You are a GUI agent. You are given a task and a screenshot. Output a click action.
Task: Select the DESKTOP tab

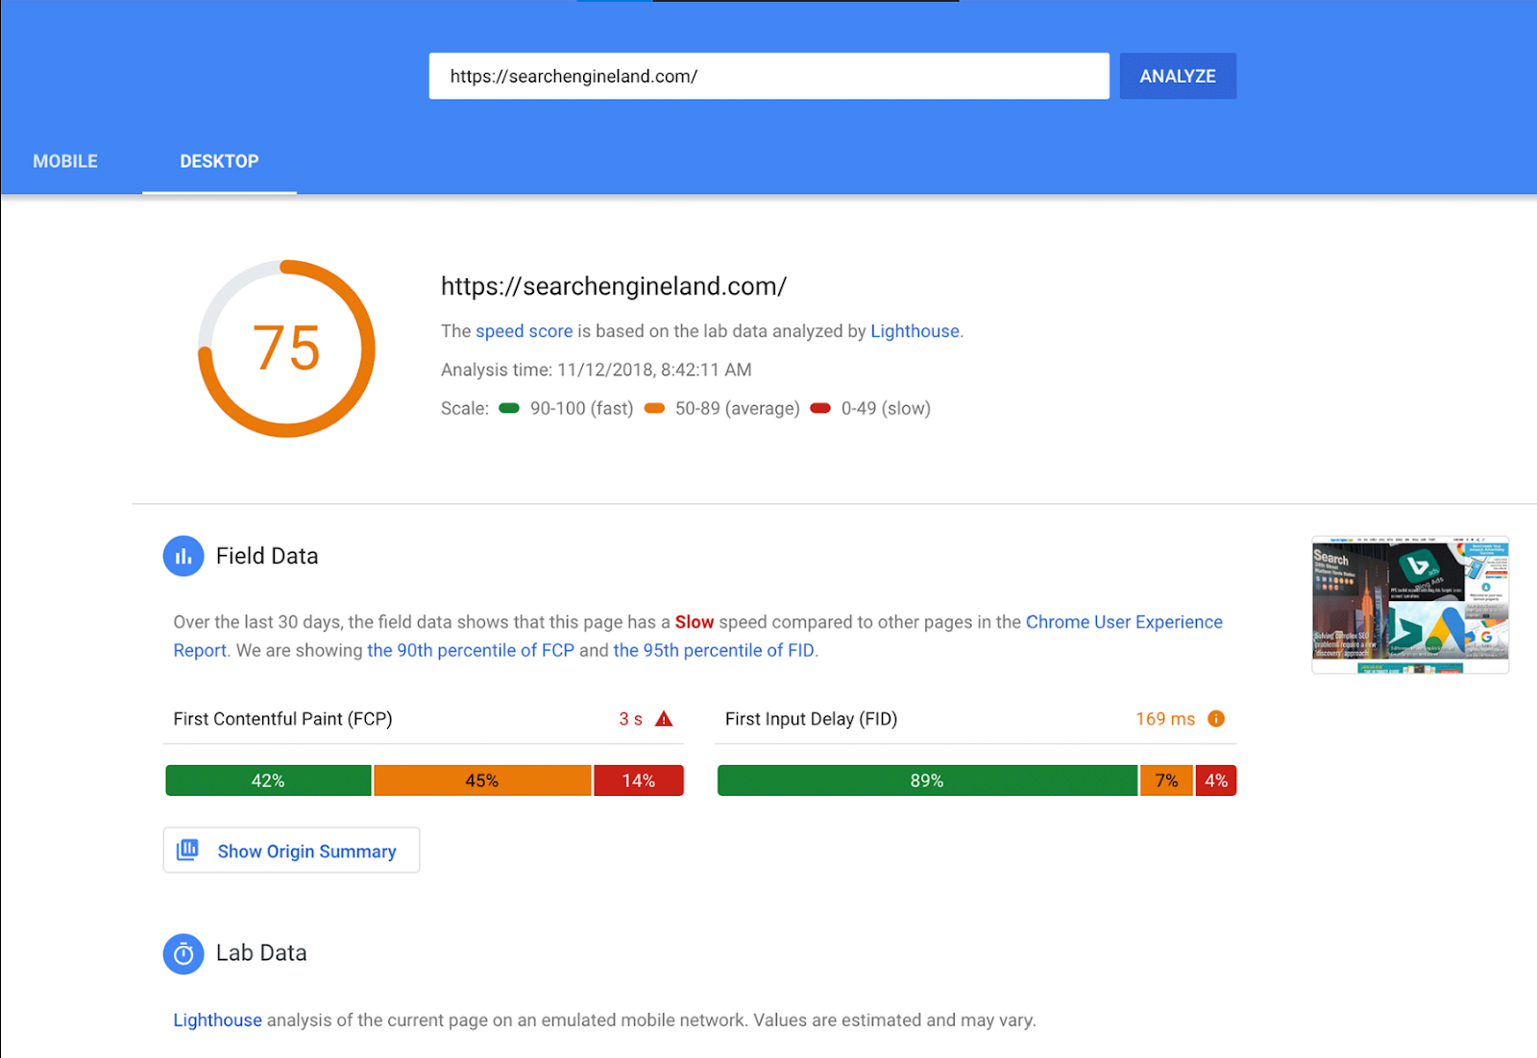(x=219, y=161)
